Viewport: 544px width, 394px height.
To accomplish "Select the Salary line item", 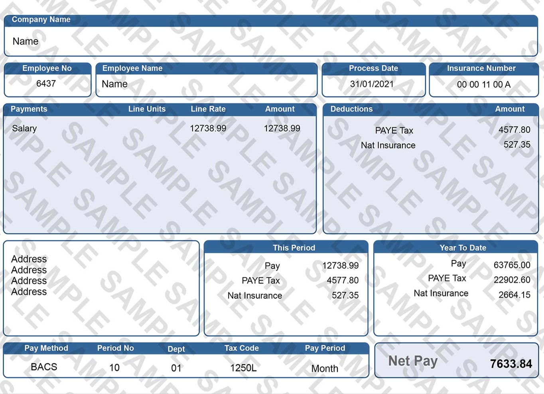I will (25, 128).
